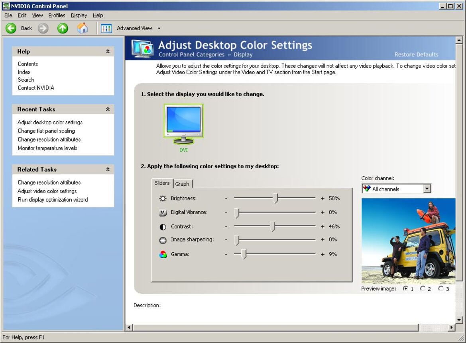Switch to the Graph tab
The image size is (466, 343).
click(x=183, y=184)
